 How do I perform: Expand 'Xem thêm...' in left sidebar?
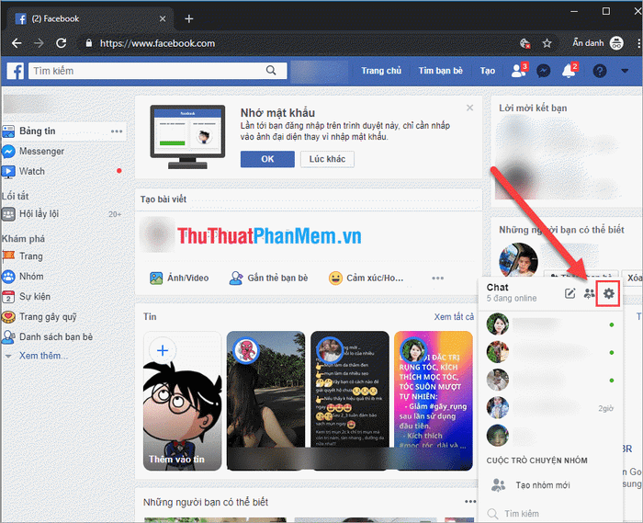click(x=42, y=356)
